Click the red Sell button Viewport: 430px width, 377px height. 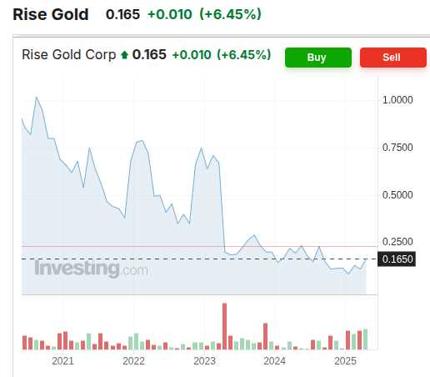393,58
